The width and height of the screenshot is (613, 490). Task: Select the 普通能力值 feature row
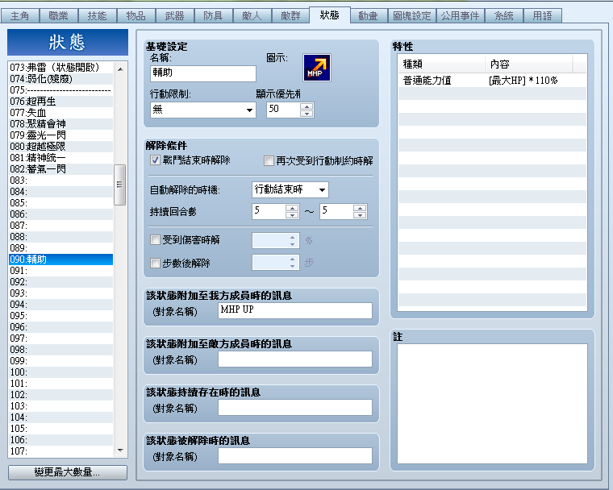pyautogui.click(x=492, y=81)
